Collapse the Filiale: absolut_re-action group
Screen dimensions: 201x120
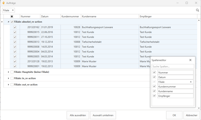[x=8, y=22]
